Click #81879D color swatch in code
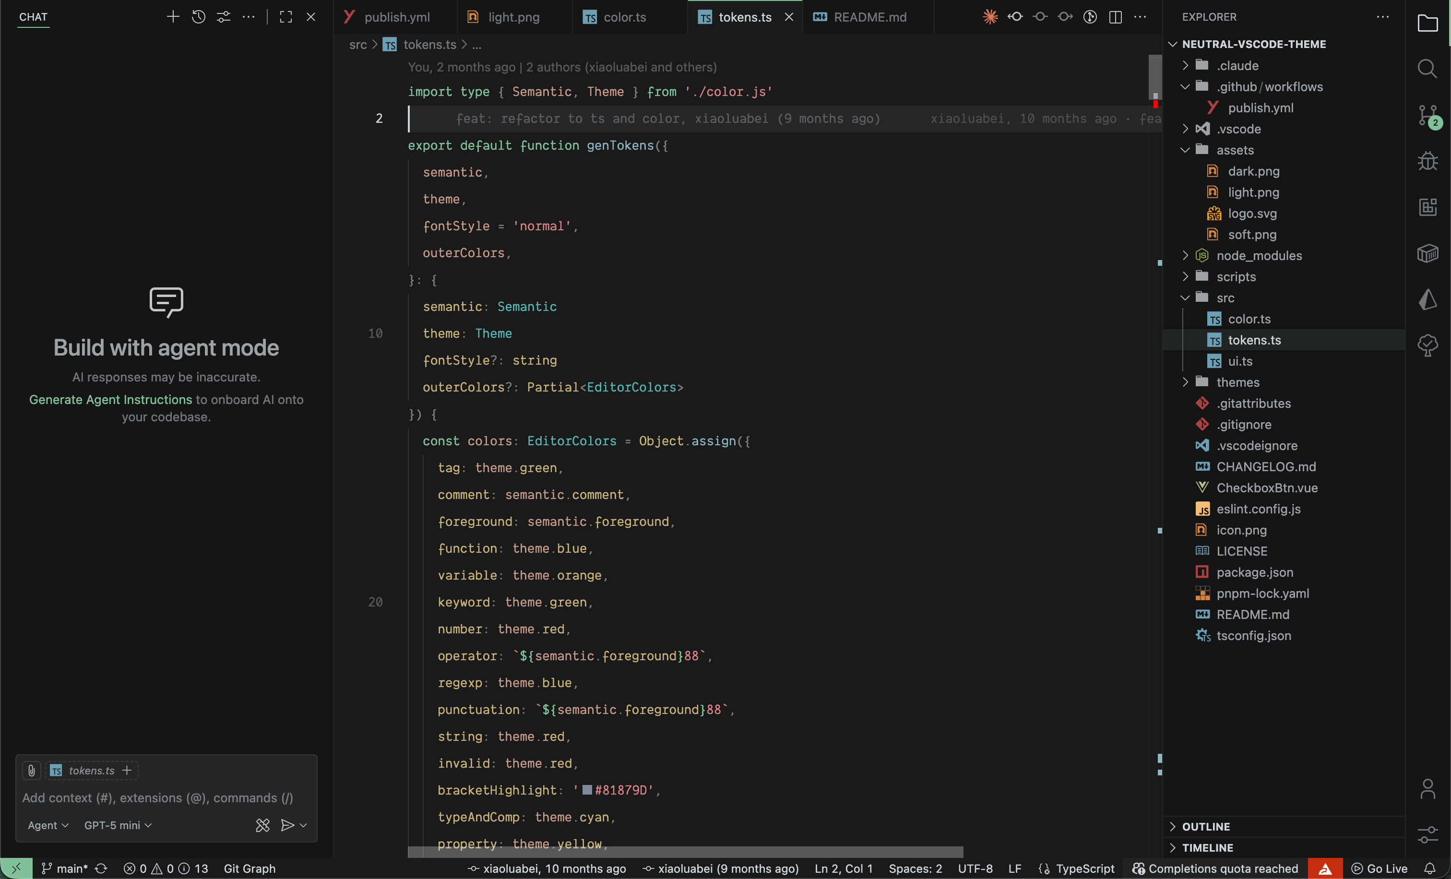This screenshot has width=1451, height=879. coord(587,790)
